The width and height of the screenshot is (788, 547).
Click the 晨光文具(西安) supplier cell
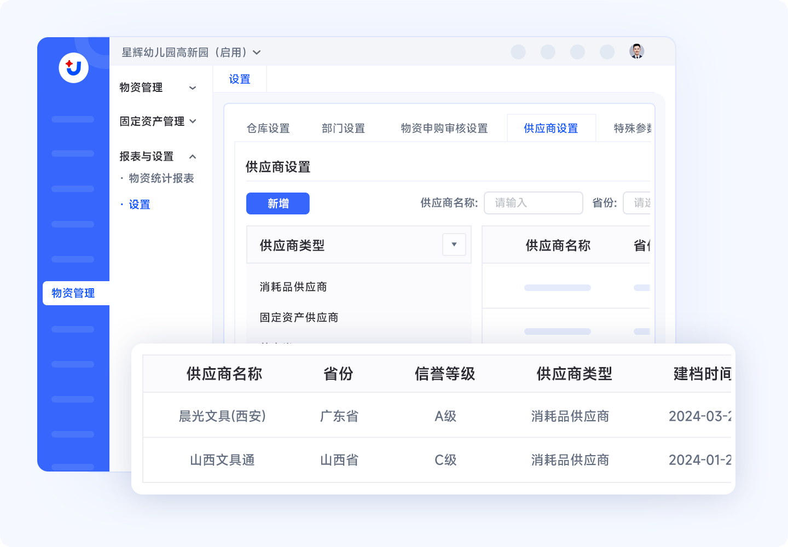[x=222, y=416]
